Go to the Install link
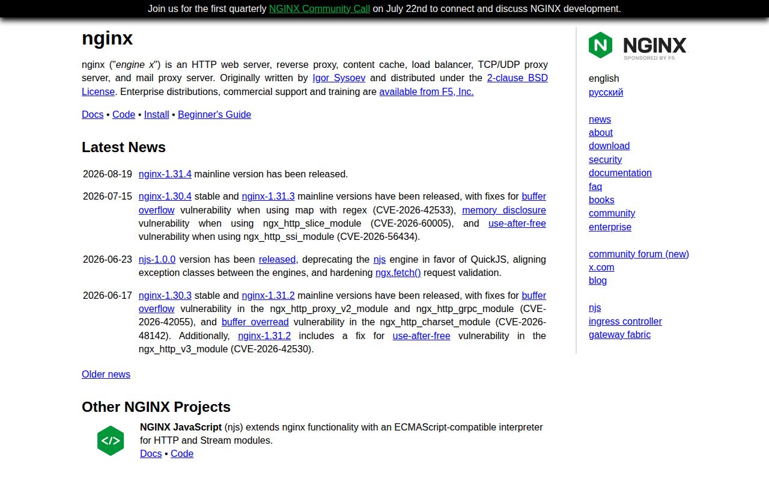 [156, 115]
